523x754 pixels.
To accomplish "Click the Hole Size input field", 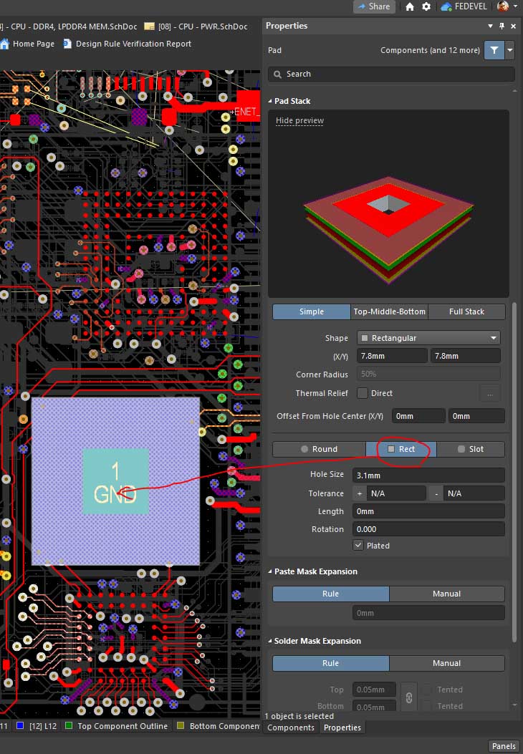I will 428,475.
